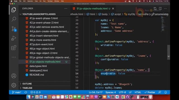Switch to 51.js-objects-methods.html editor tab

[92, 9]
